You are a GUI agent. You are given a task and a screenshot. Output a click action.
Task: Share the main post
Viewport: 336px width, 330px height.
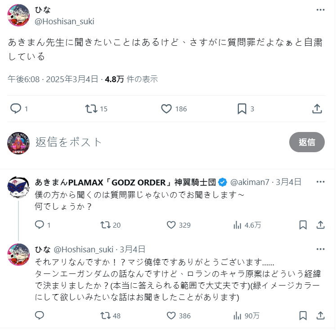317,109
